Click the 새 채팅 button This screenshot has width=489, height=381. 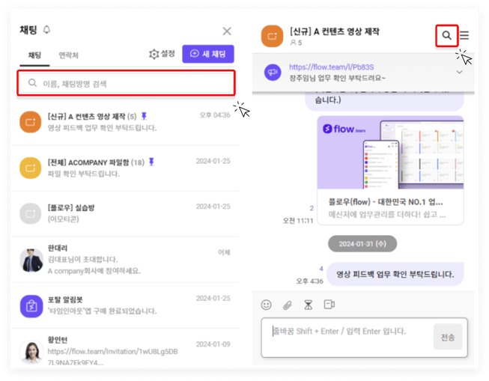(207, 54)
